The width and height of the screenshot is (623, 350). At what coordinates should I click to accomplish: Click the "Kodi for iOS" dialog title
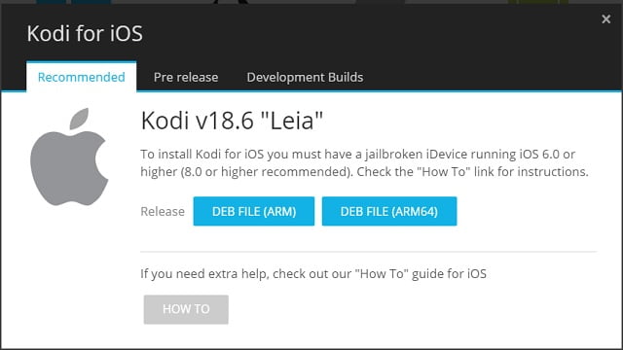(x=85, y=33)
